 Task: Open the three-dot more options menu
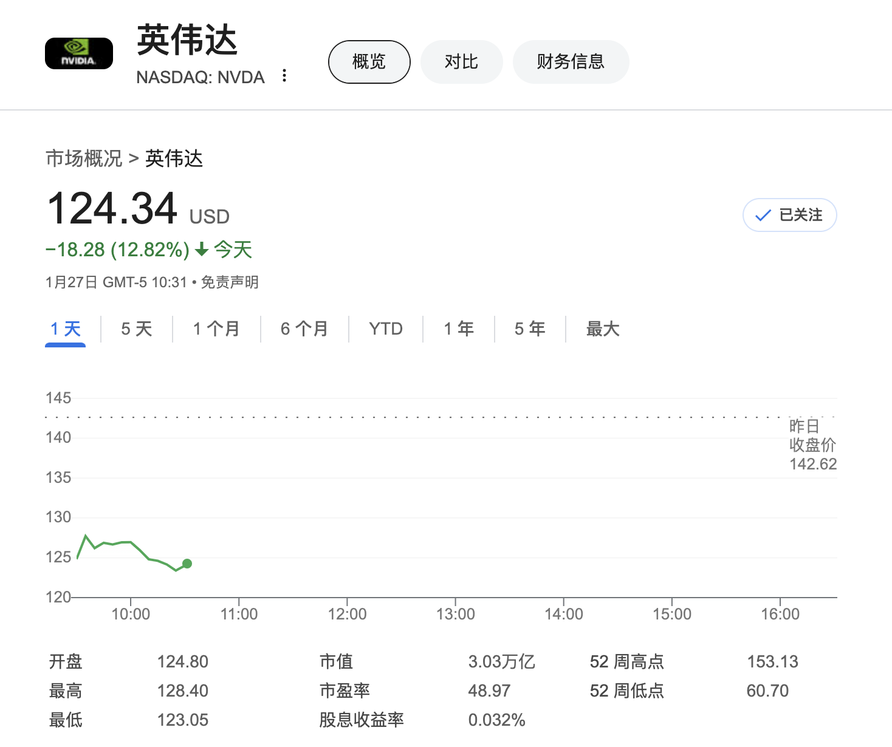[284, 76]
